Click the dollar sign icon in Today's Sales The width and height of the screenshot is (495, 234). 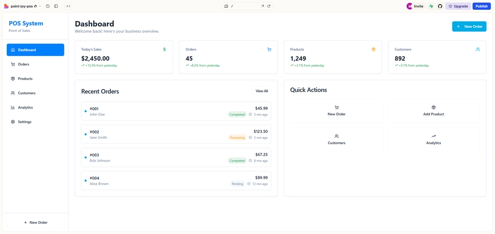coord(164,49)
